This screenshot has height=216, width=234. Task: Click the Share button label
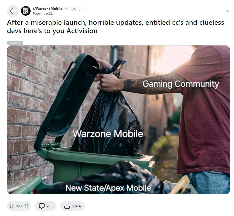point(76,206)
